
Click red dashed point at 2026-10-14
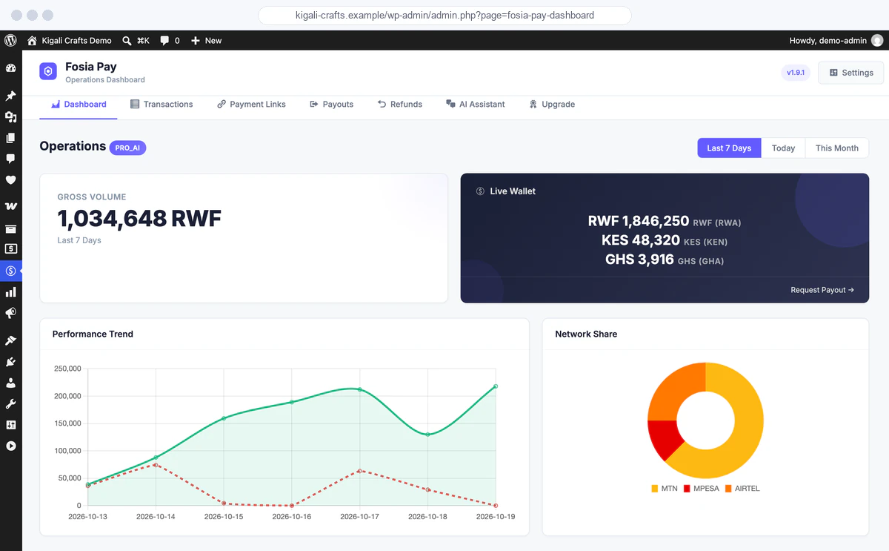tap(156, 464)
